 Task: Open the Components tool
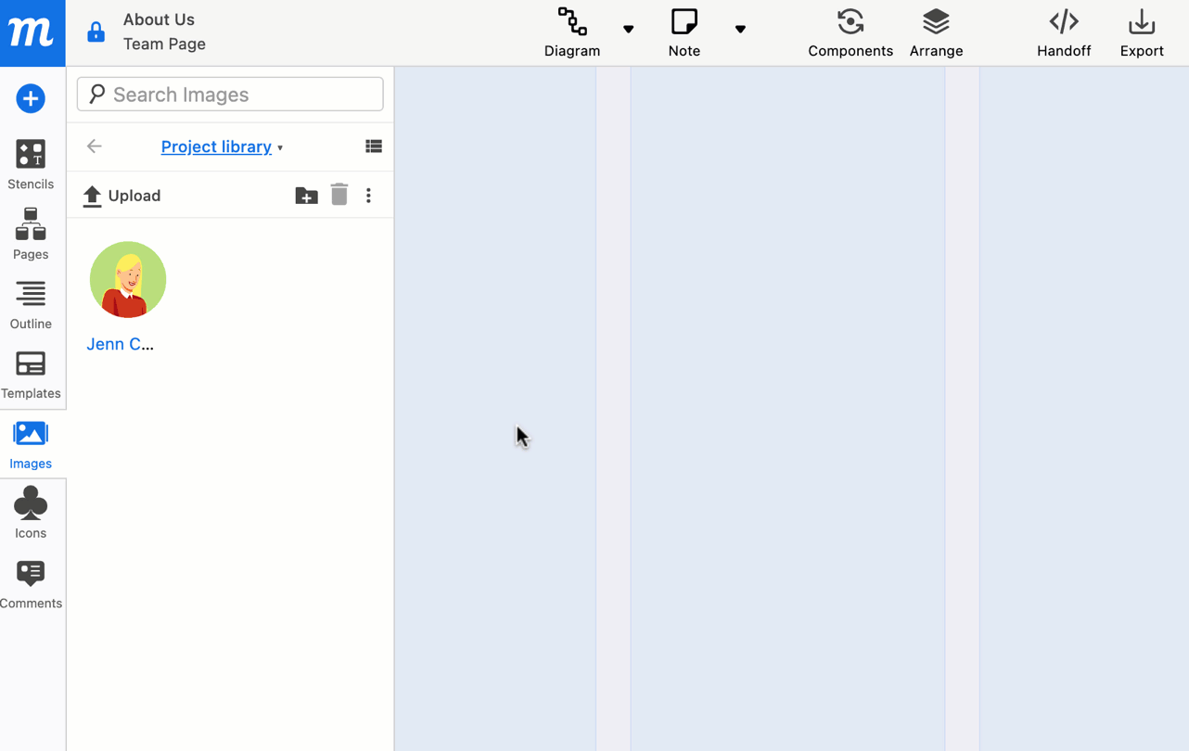pyautogui.click(x=850, y=32)
